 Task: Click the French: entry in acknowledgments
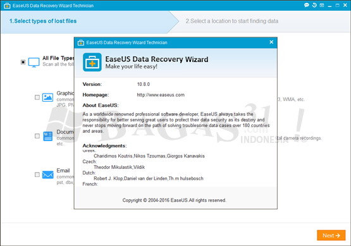(90, 184)
